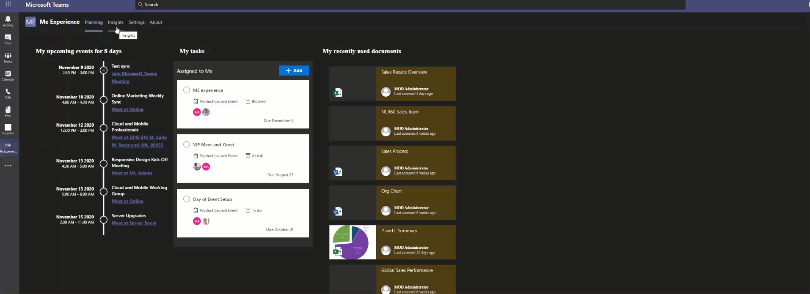Open the app launcher grid icon
This screenshot has width=810, height=294.
pos(8,4)
